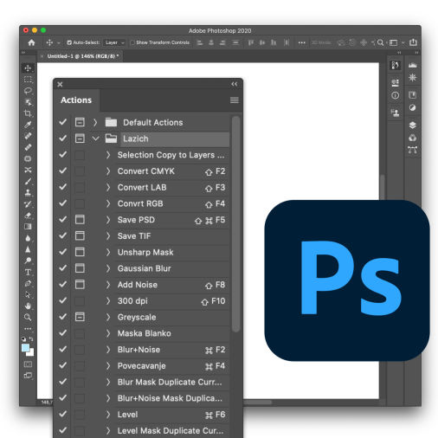This screenshot has height=438, width=438.
Task: Select the Move tool in toolbar
Action: tap(28, 68)
